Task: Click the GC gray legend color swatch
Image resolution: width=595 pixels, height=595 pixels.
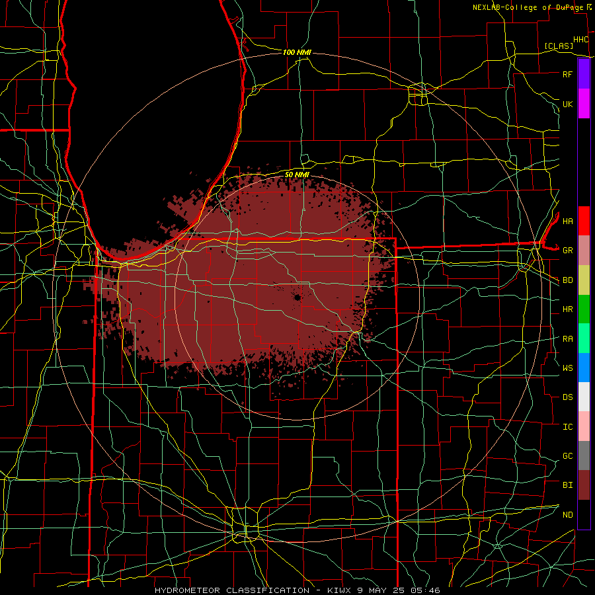Action: point(584,456)
